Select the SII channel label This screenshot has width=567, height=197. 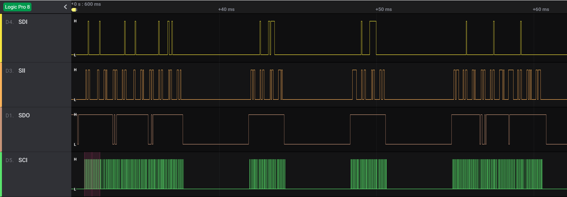[22, 71]
